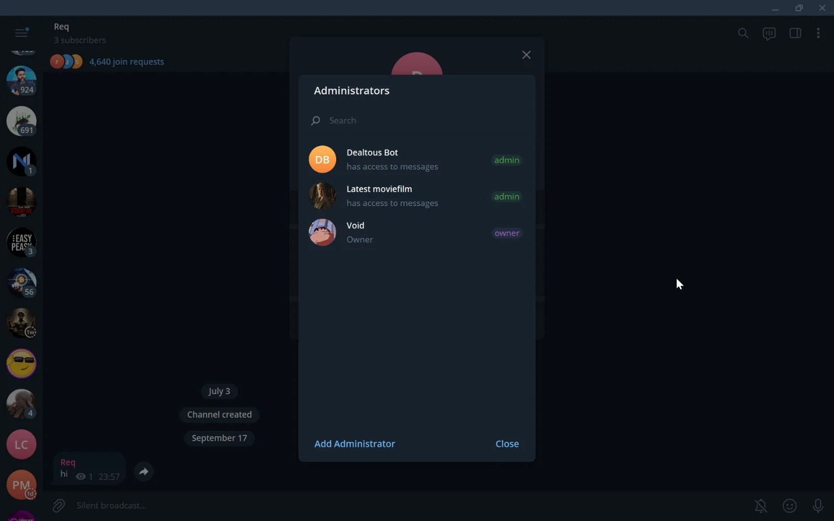Open the PM chat in the sidebar
Image resolution: width=834 pixels, height=521 pixels.
[x=21, y=485]
